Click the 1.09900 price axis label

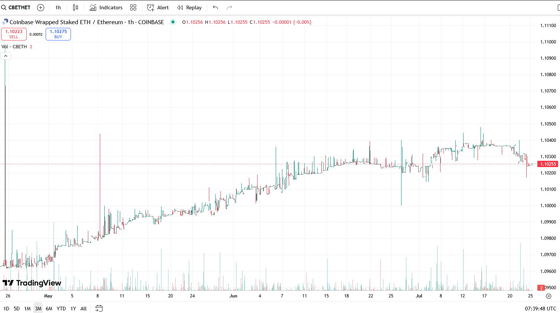click(548, 222)
